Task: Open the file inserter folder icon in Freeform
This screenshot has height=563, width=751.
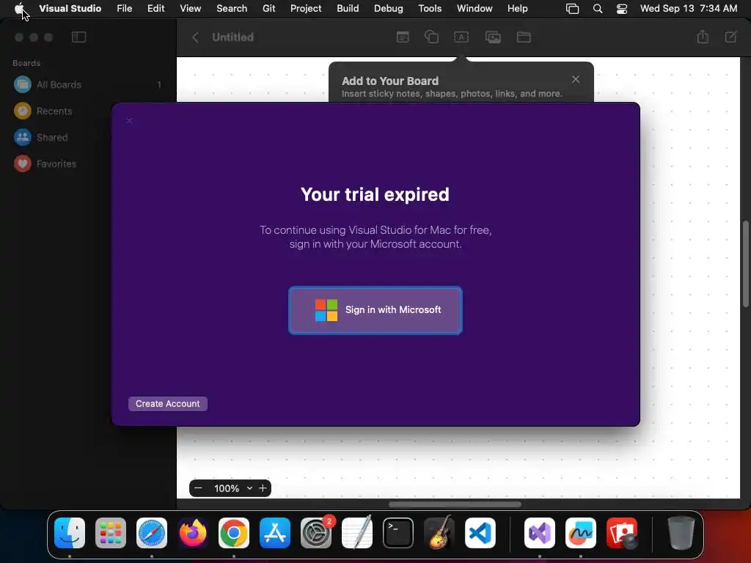Action: click(524, 37)
